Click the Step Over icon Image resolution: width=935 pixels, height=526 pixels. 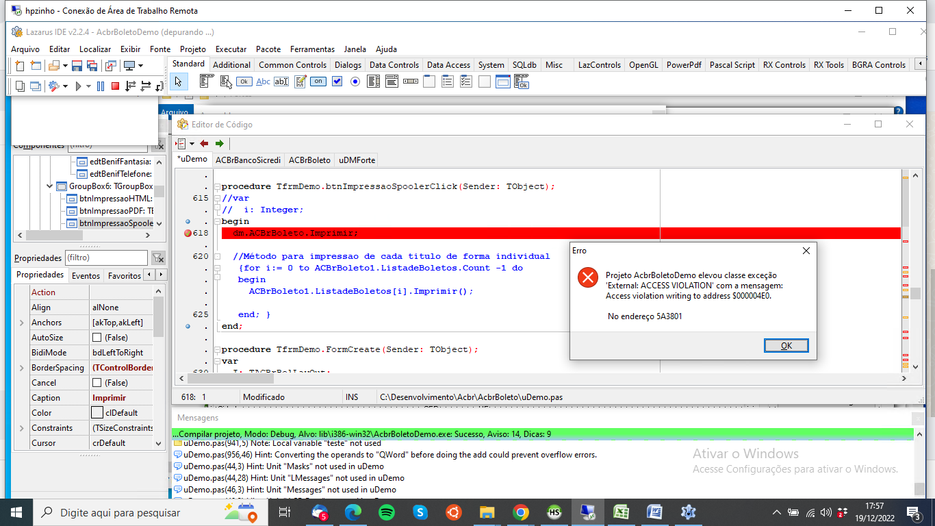[146, 86]
